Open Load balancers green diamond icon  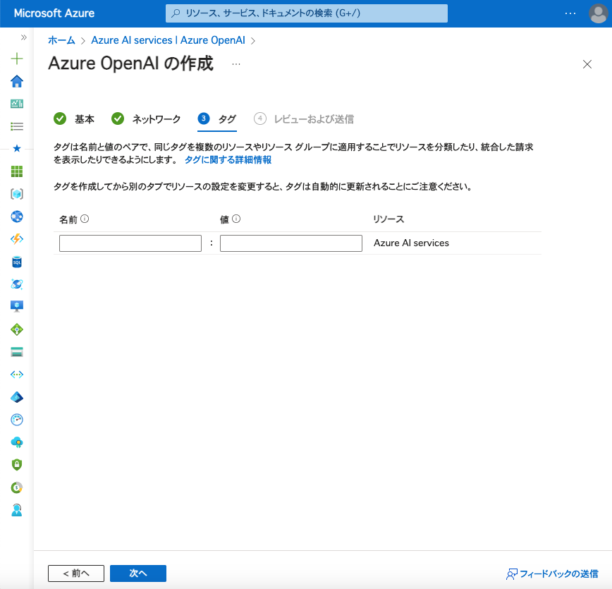[x=17, y=329]
